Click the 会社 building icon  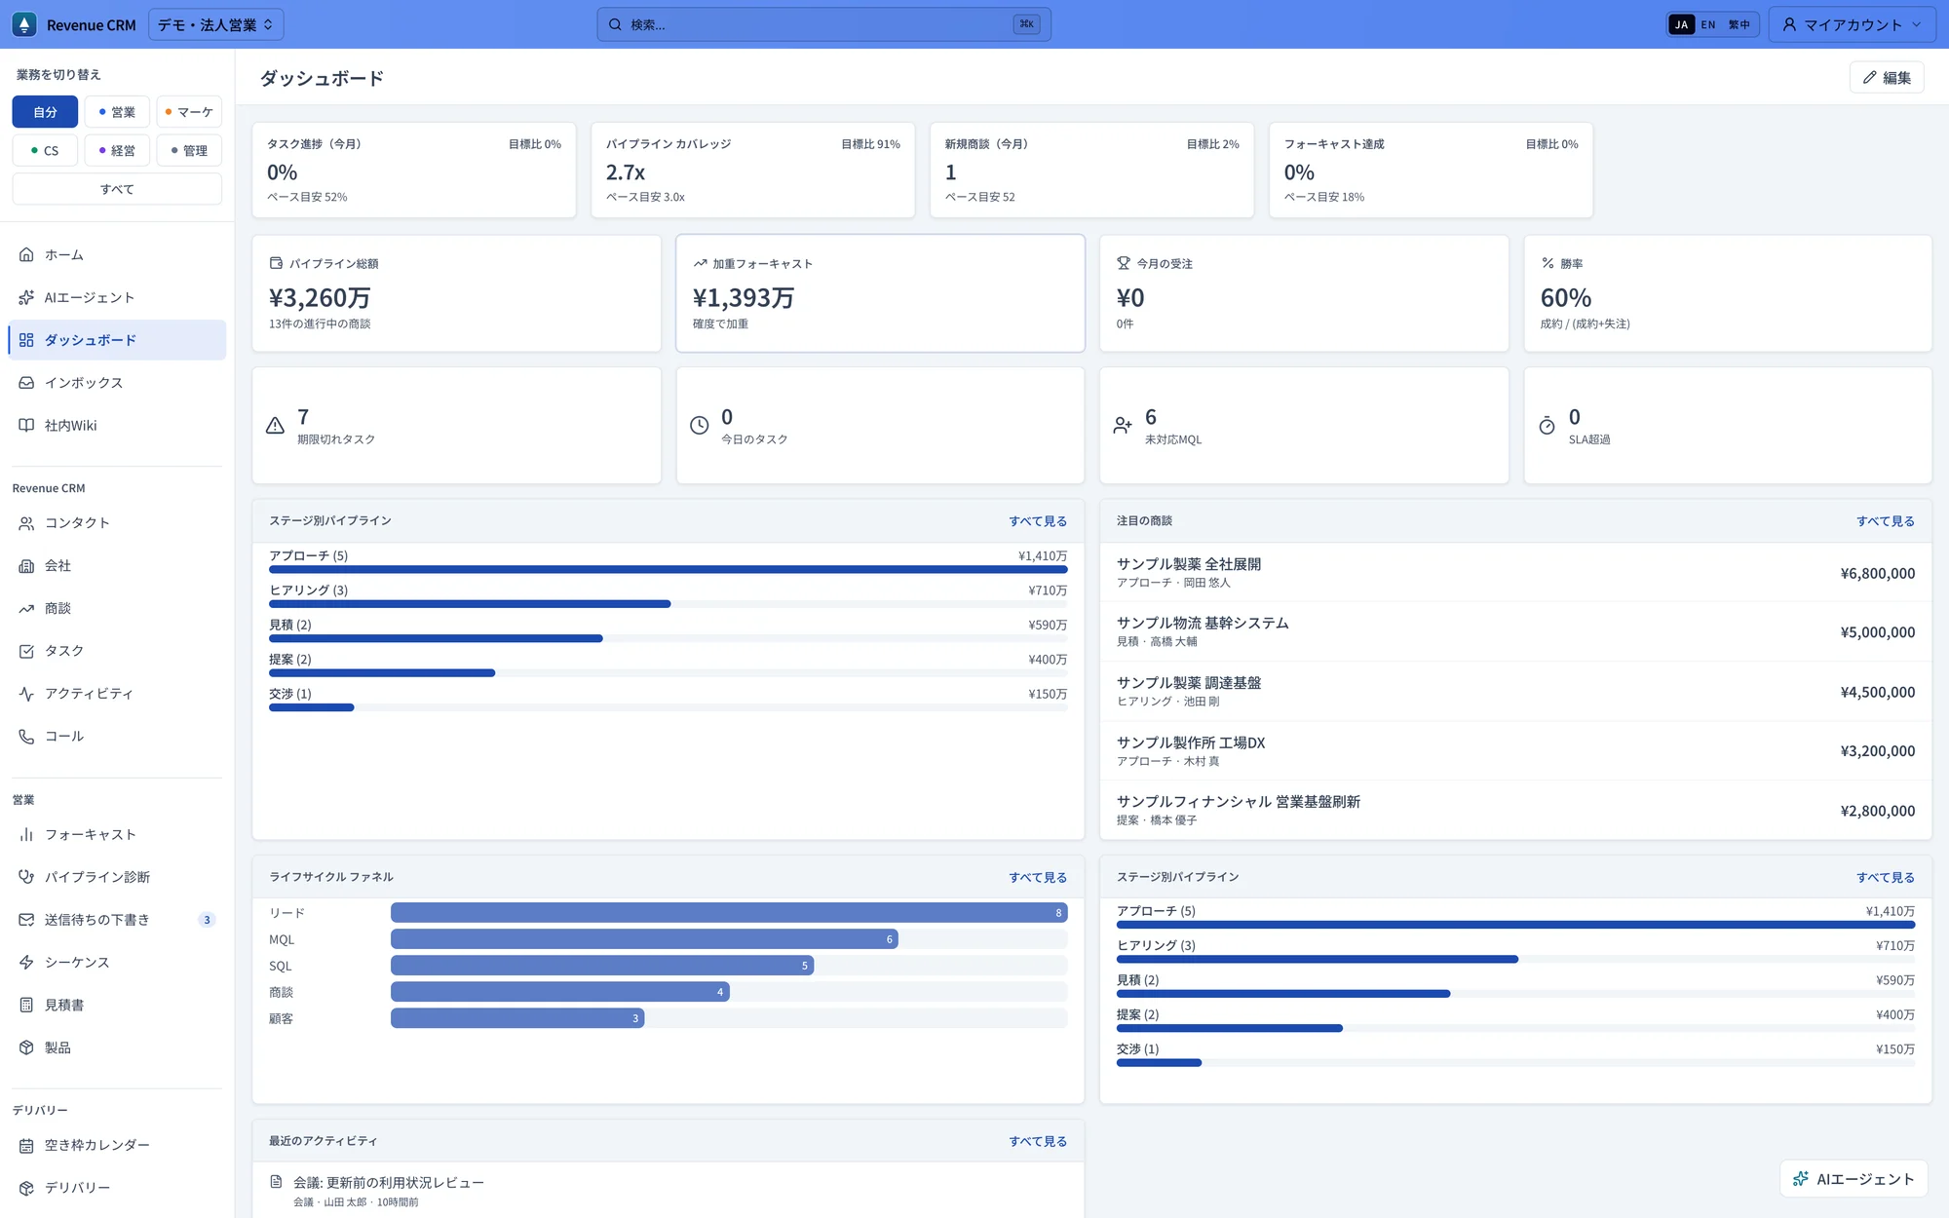pyautogui.click(x=26, y=565)
